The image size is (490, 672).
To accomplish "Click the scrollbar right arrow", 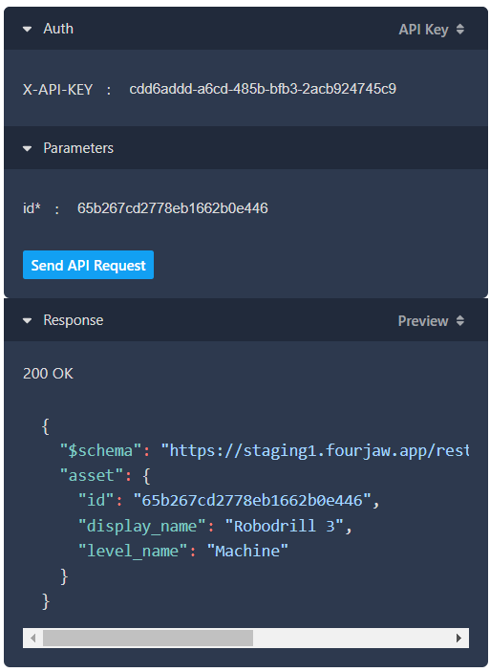I will tap(458, 639).
